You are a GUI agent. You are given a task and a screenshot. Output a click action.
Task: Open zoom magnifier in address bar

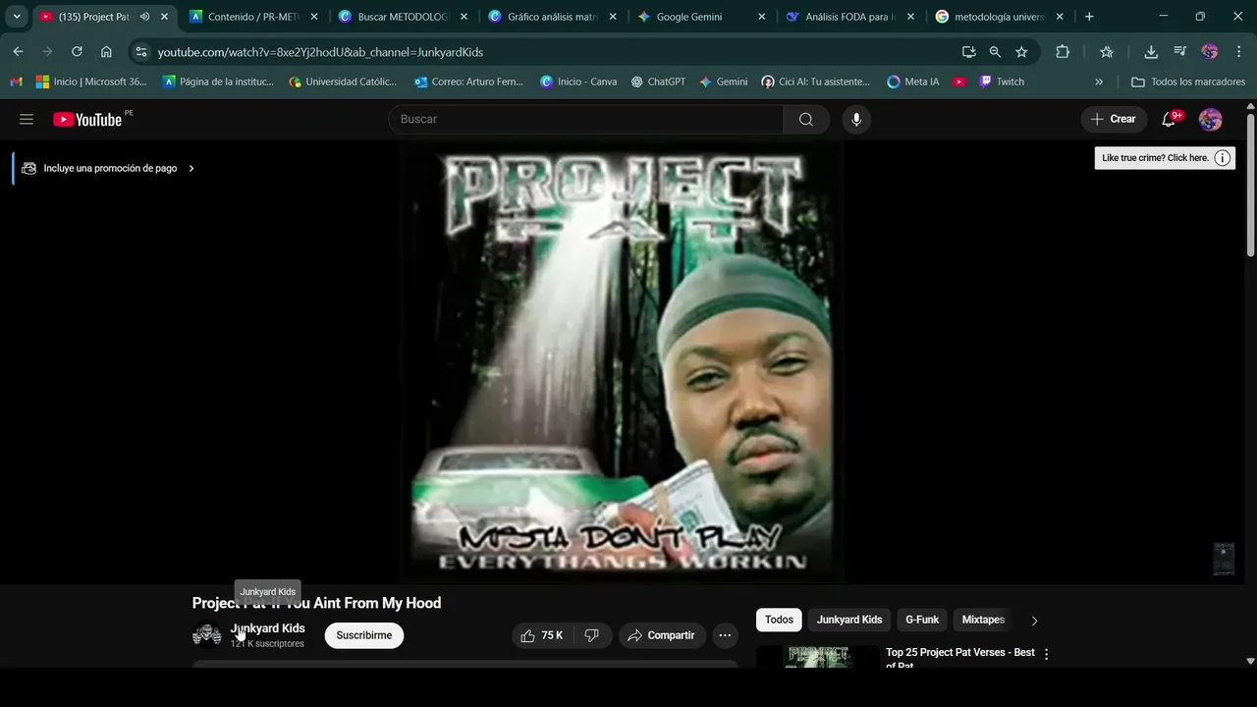coord(995,52)
